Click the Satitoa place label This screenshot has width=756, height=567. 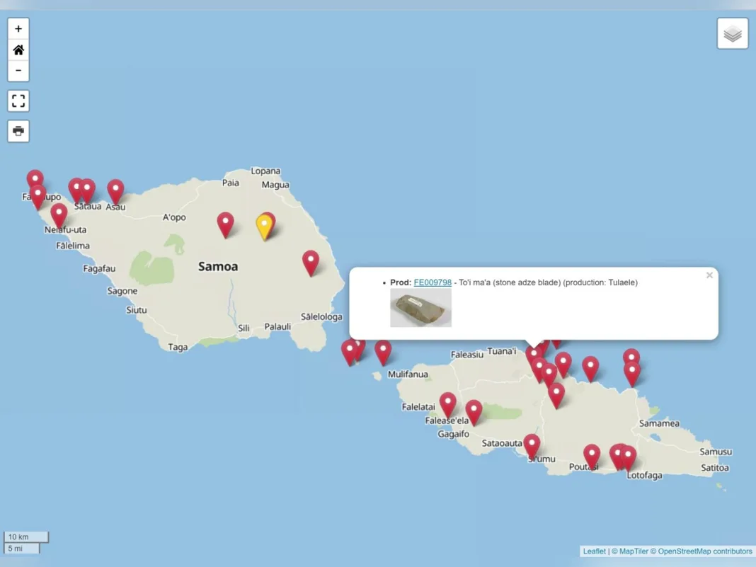[x=714, y=468]
